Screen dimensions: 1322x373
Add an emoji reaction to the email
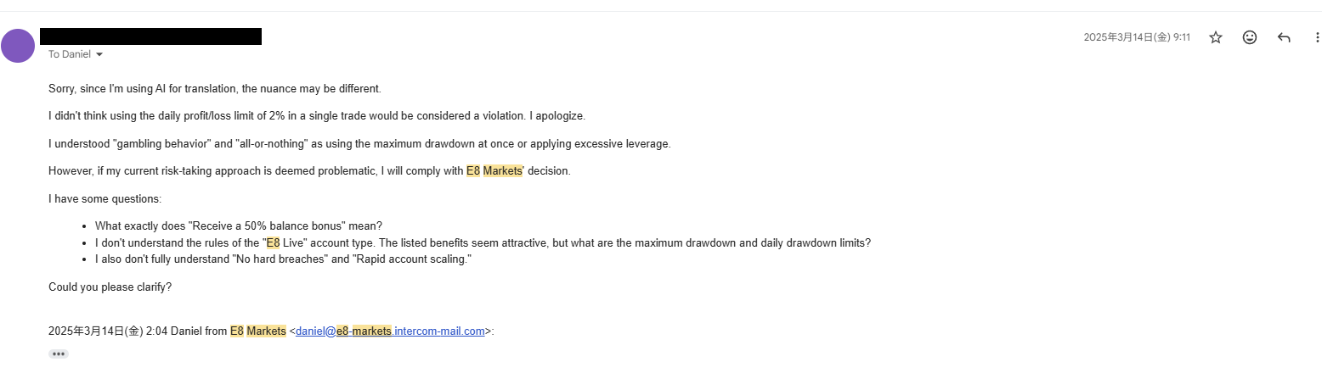pos(1249,37)
